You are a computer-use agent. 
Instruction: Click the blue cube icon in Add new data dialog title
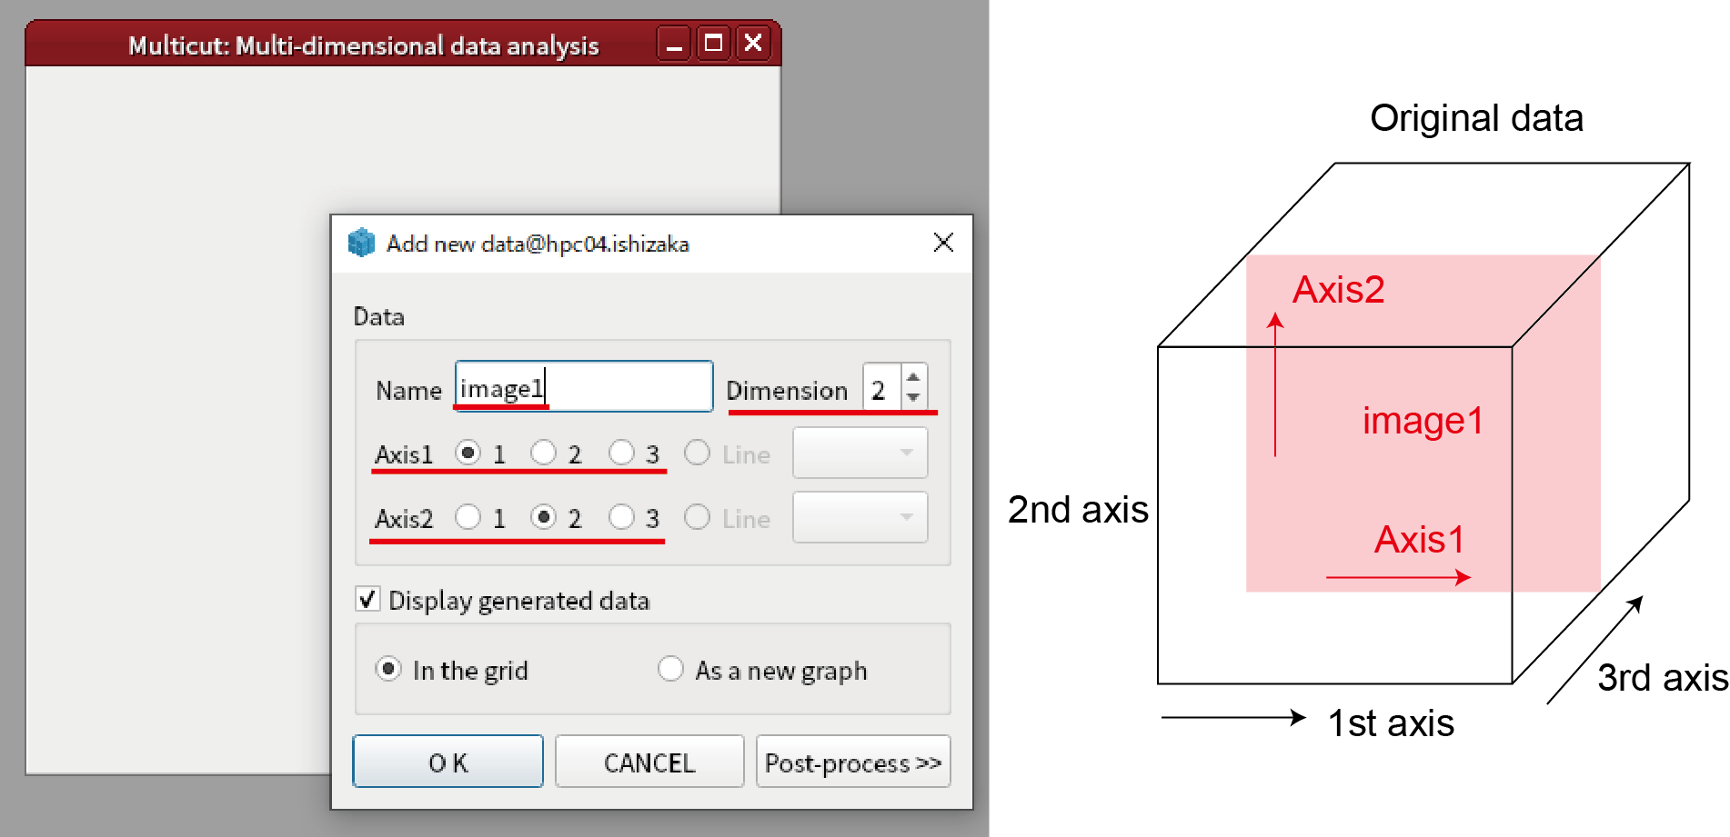(361, 243)
